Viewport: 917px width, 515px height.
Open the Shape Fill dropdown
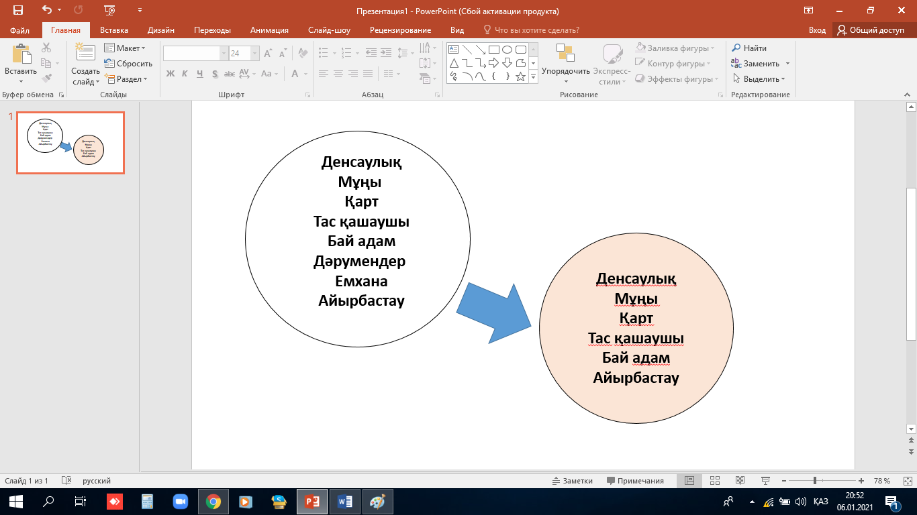click(x=677, y=48)
